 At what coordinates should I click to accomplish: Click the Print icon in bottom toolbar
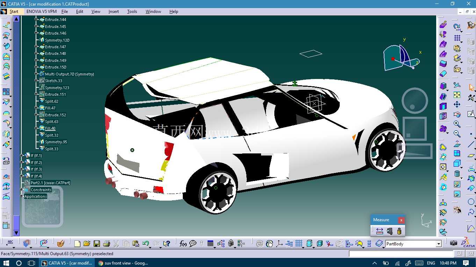coord(107,244)
